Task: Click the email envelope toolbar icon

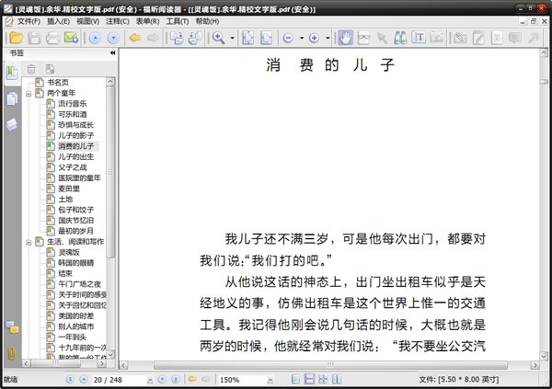Action: [71, 38]
